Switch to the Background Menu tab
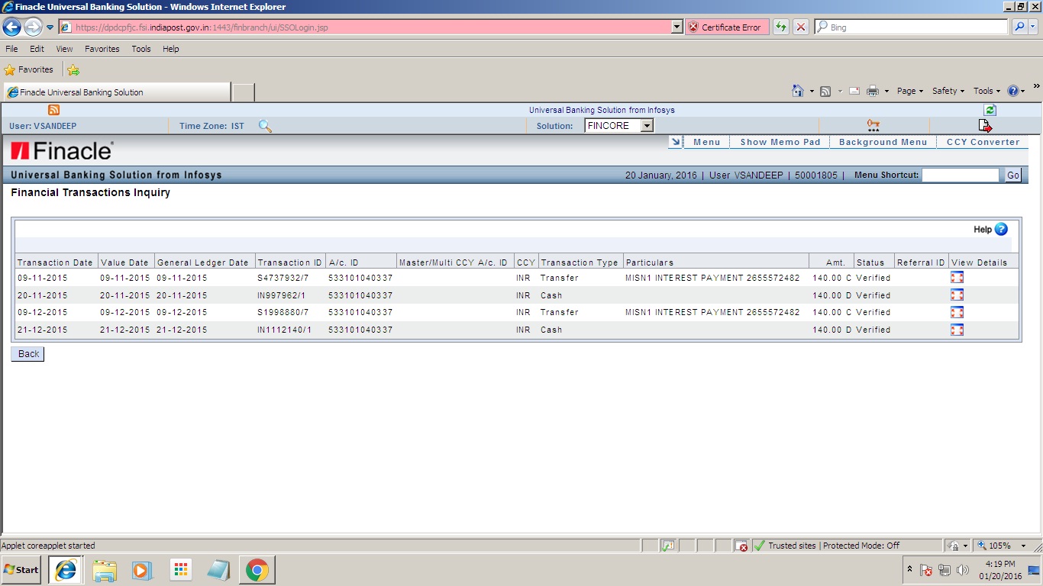Screen dimensions: 1043x586 click(883, 141)
